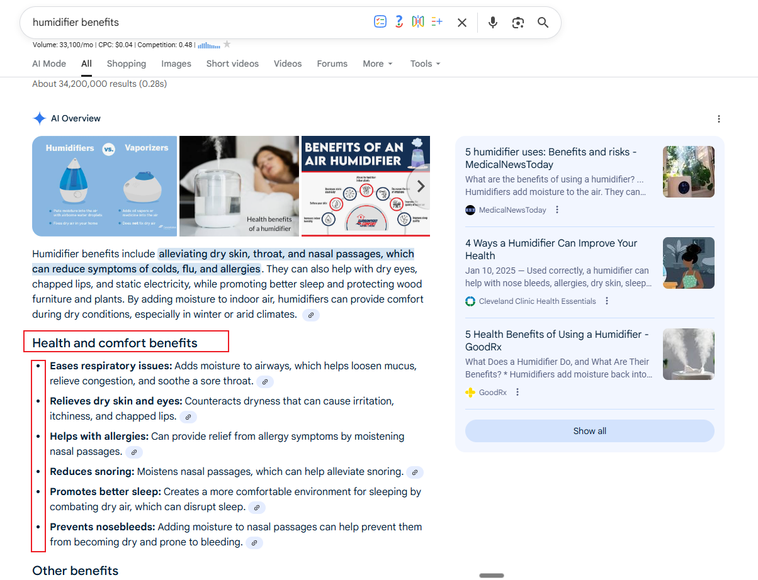The image size is (758, 580).
Task: Click the colorful mirrored-letters extension icon
Action: pos(417,21)
